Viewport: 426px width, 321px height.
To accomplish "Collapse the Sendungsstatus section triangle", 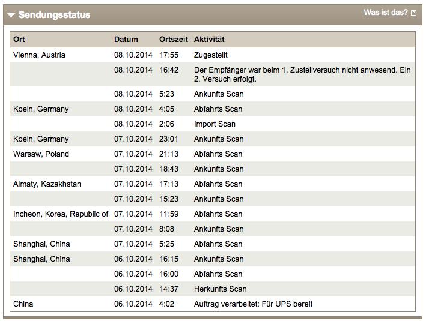I will (11, 15).
